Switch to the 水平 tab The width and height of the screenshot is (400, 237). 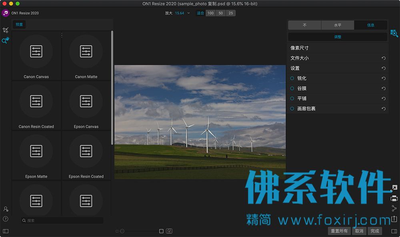(x=338, y=25)
